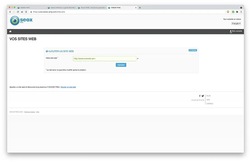The height and width of the screenshot is (162, 251).
Task: Open the Facebook icon in footer
Action: [200, 96]
